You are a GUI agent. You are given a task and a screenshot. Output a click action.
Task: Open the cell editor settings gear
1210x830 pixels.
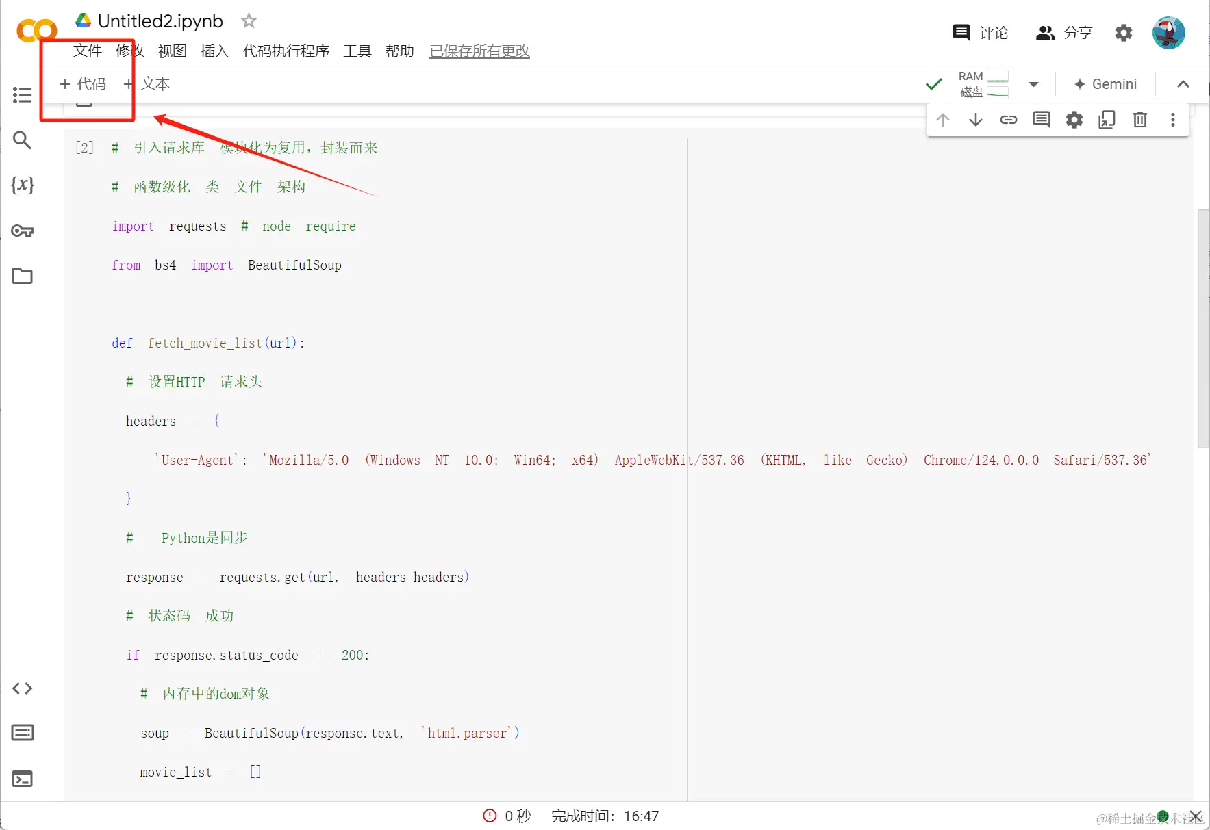click(1074, 120)
